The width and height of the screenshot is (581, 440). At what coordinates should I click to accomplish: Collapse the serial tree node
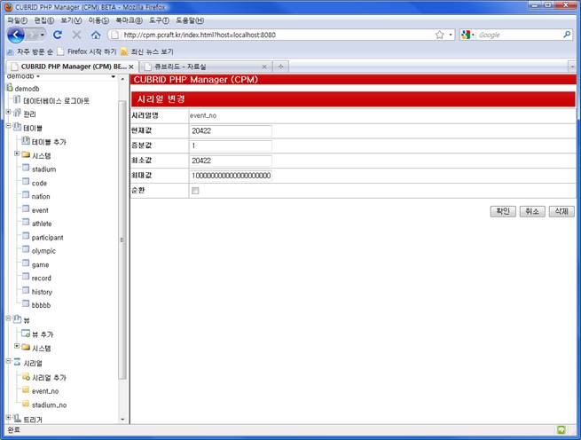9,361
